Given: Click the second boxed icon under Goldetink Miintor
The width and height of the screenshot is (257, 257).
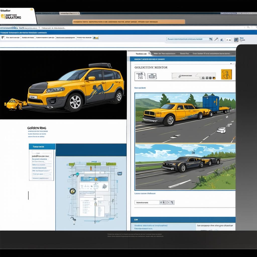Looking at the screenshot, I should (152, 76).
